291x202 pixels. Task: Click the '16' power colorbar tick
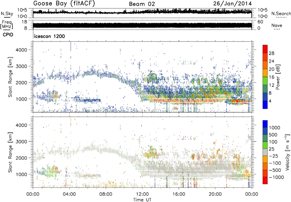pos(271,77)
